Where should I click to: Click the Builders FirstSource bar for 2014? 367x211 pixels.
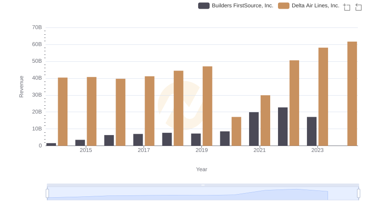pyautogui.click(x=51, y=144)
